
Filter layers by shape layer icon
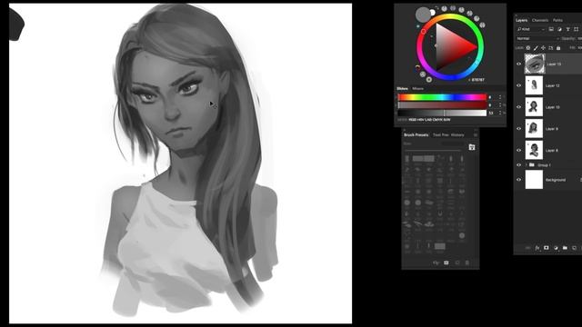click(576, 29)
